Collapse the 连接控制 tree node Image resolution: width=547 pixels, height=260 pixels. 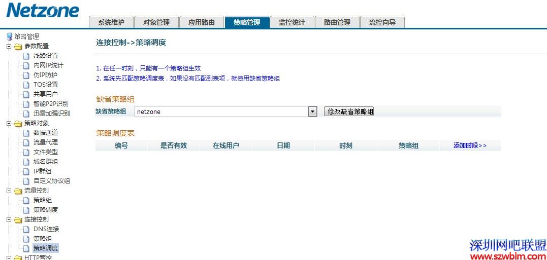pos(9,219)
